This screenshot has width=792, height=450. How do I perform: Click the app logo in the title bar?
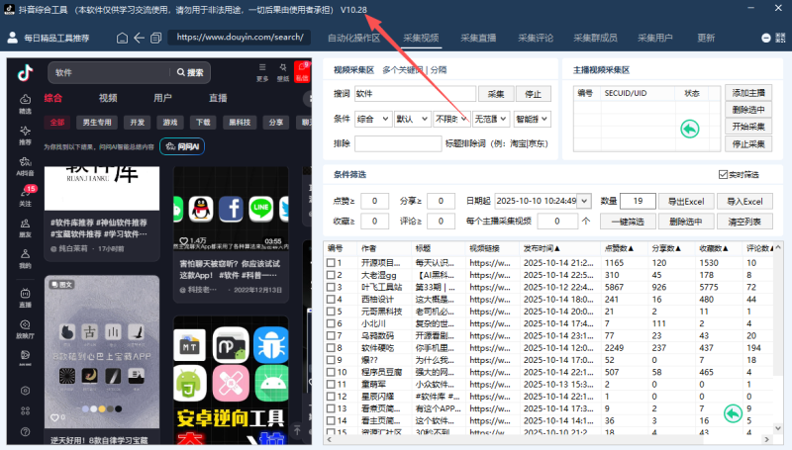(x=9, y=9)
